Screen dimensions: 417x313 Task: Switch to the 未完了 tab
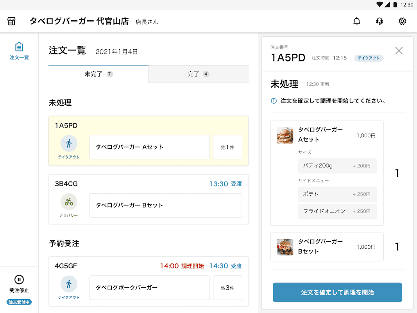point(98,74)
